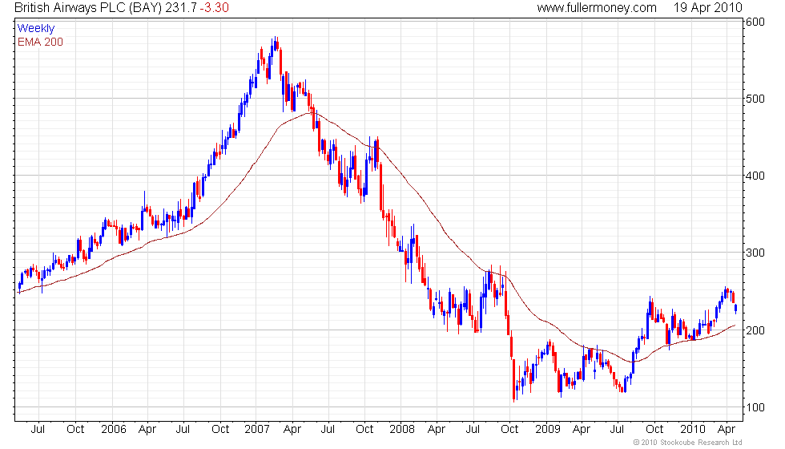The image size is (785, 449).
Task: Click the 2007 year label on time axis
Action: tap(257, 430)
